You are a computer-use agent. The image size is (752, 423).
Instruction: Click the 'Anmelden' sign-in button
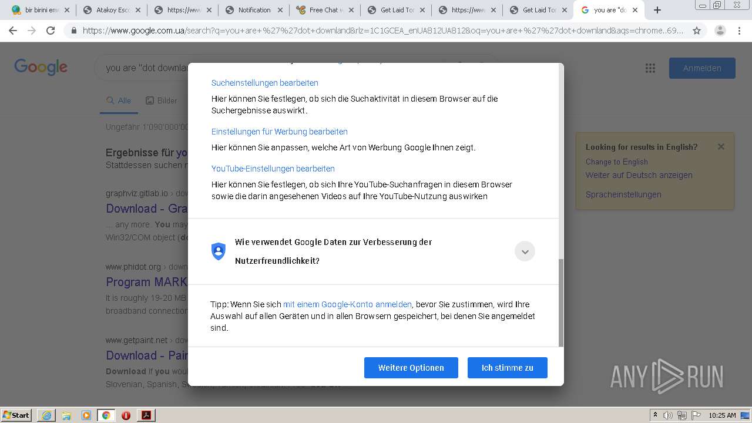pos(702,68)
